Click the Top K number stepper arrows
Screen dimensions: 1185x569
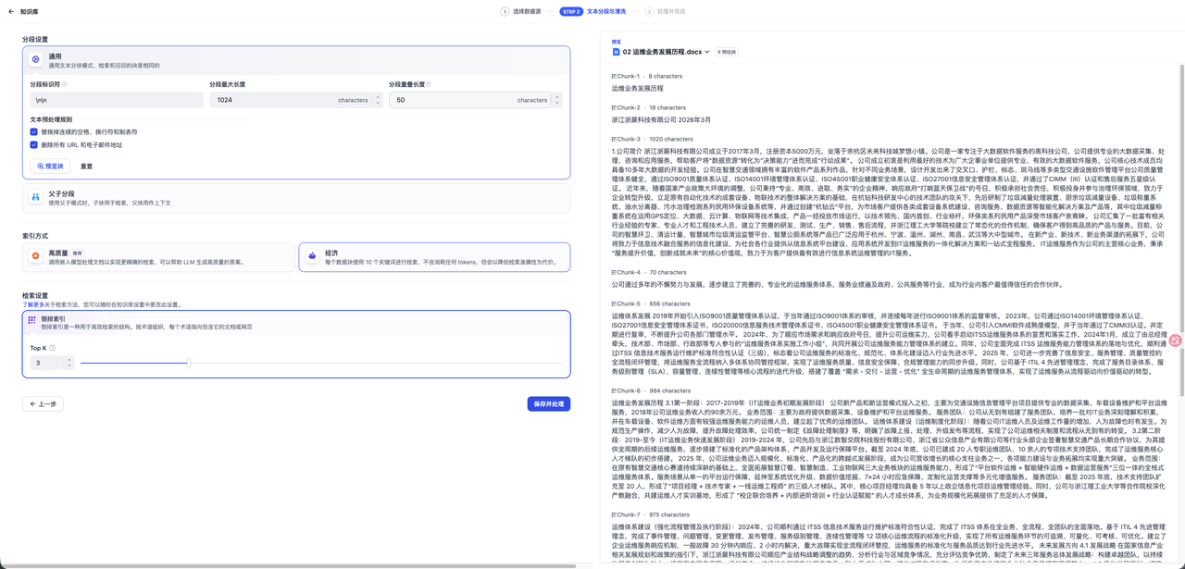[69, 363]
